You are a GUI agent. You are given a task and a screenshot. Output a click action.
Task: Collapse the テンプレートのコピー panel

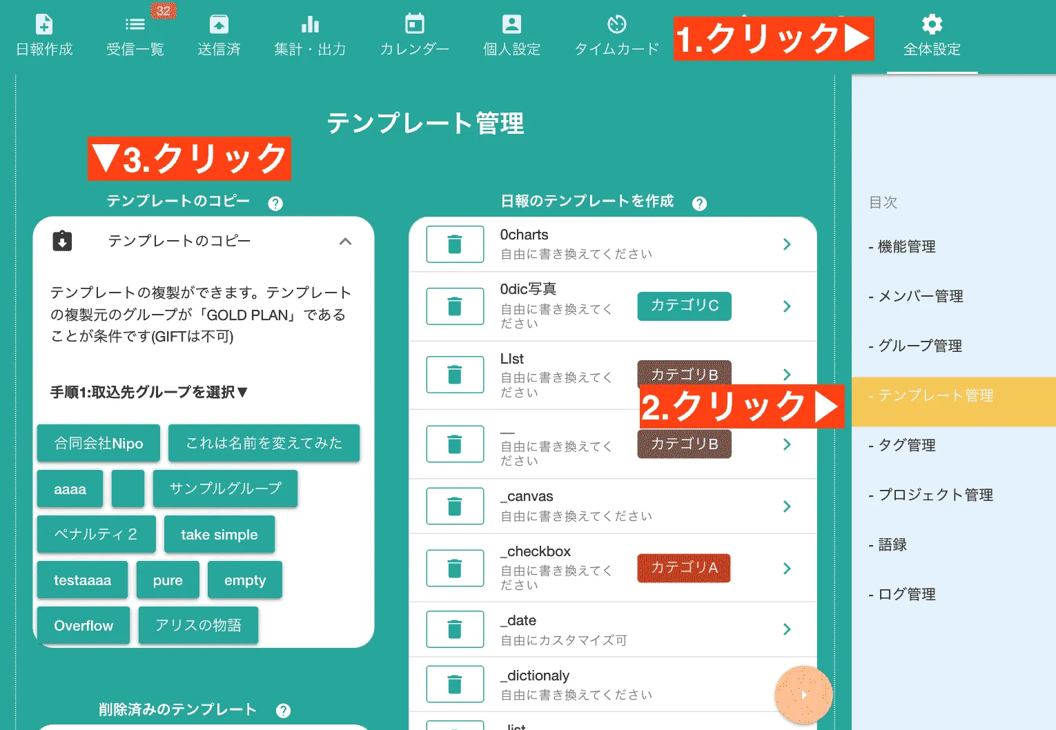[x=346, y=241]
